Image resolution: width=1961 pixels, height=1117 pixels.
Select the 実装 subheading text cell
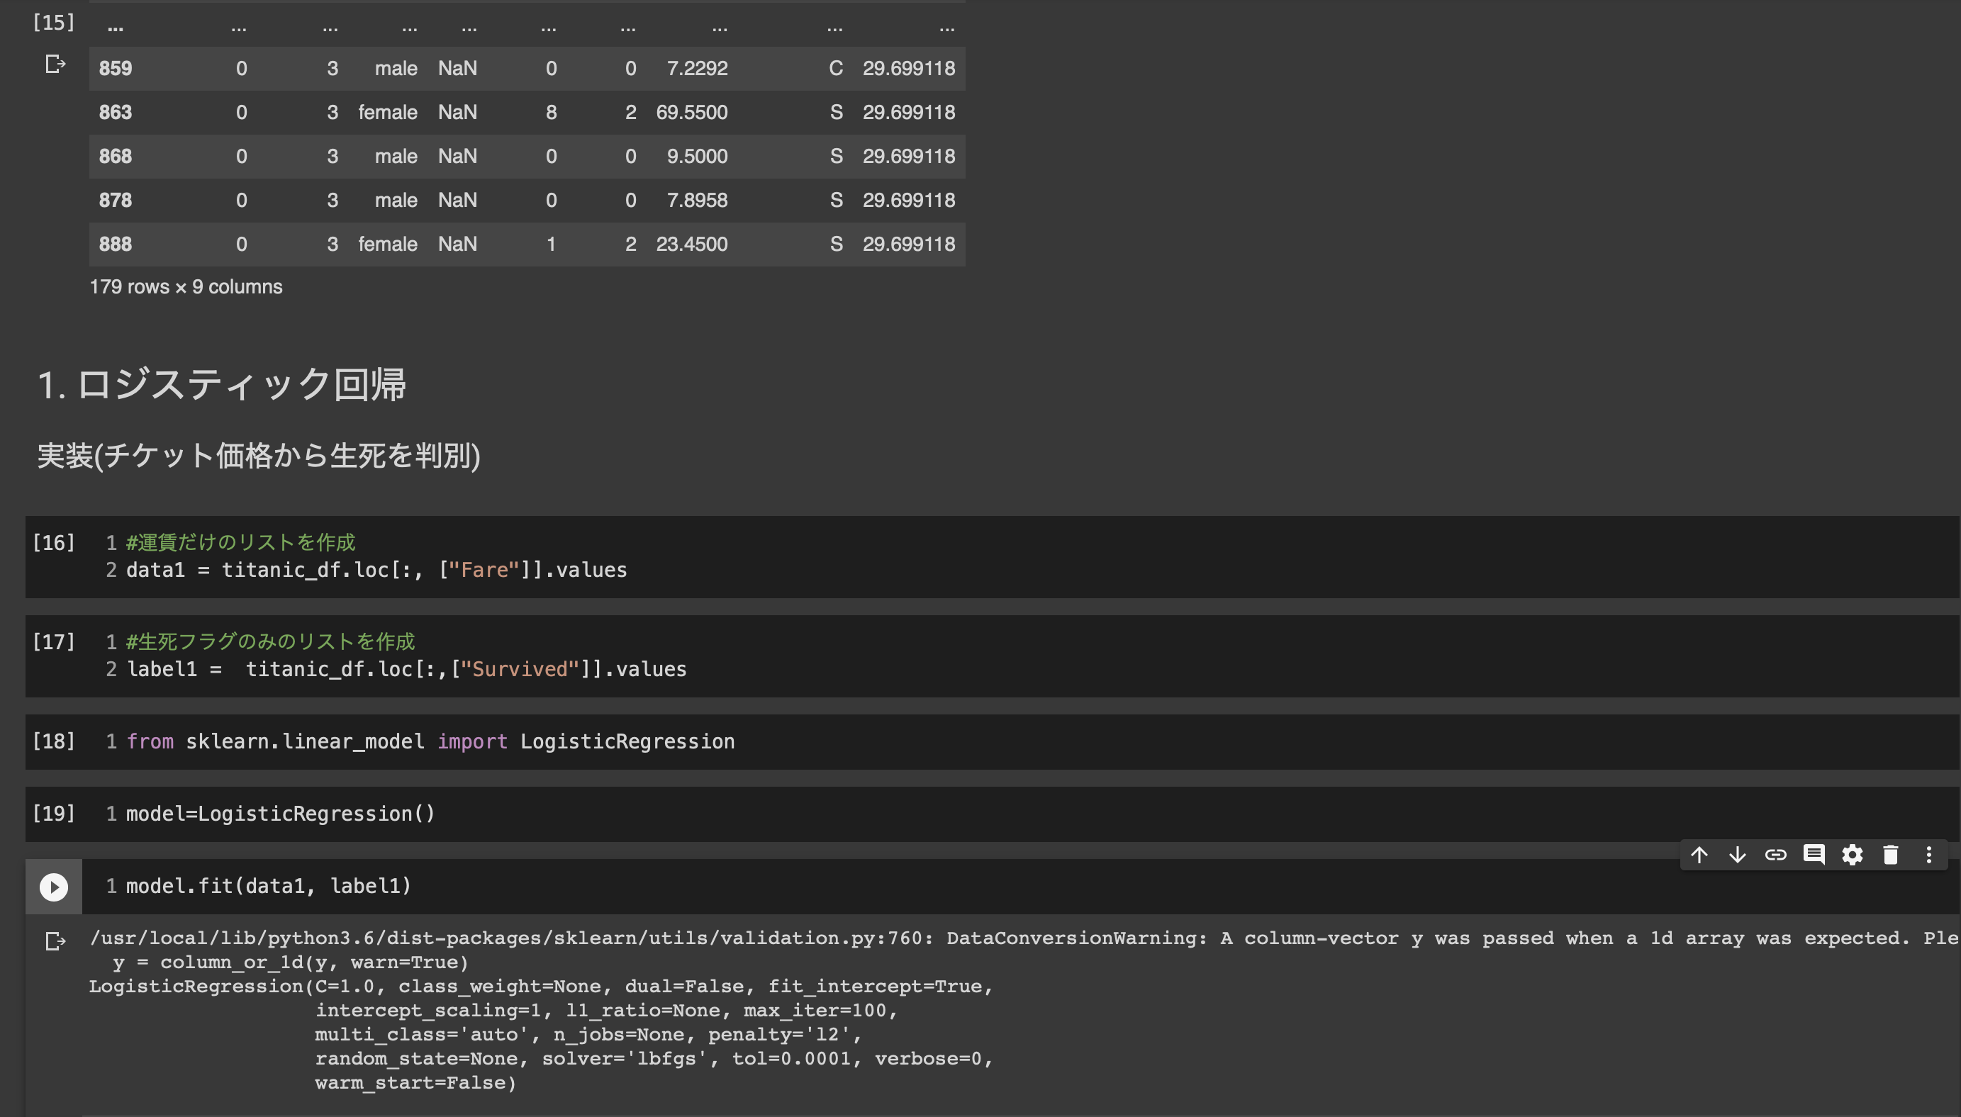pyautogui.click(x=259, y=456)
